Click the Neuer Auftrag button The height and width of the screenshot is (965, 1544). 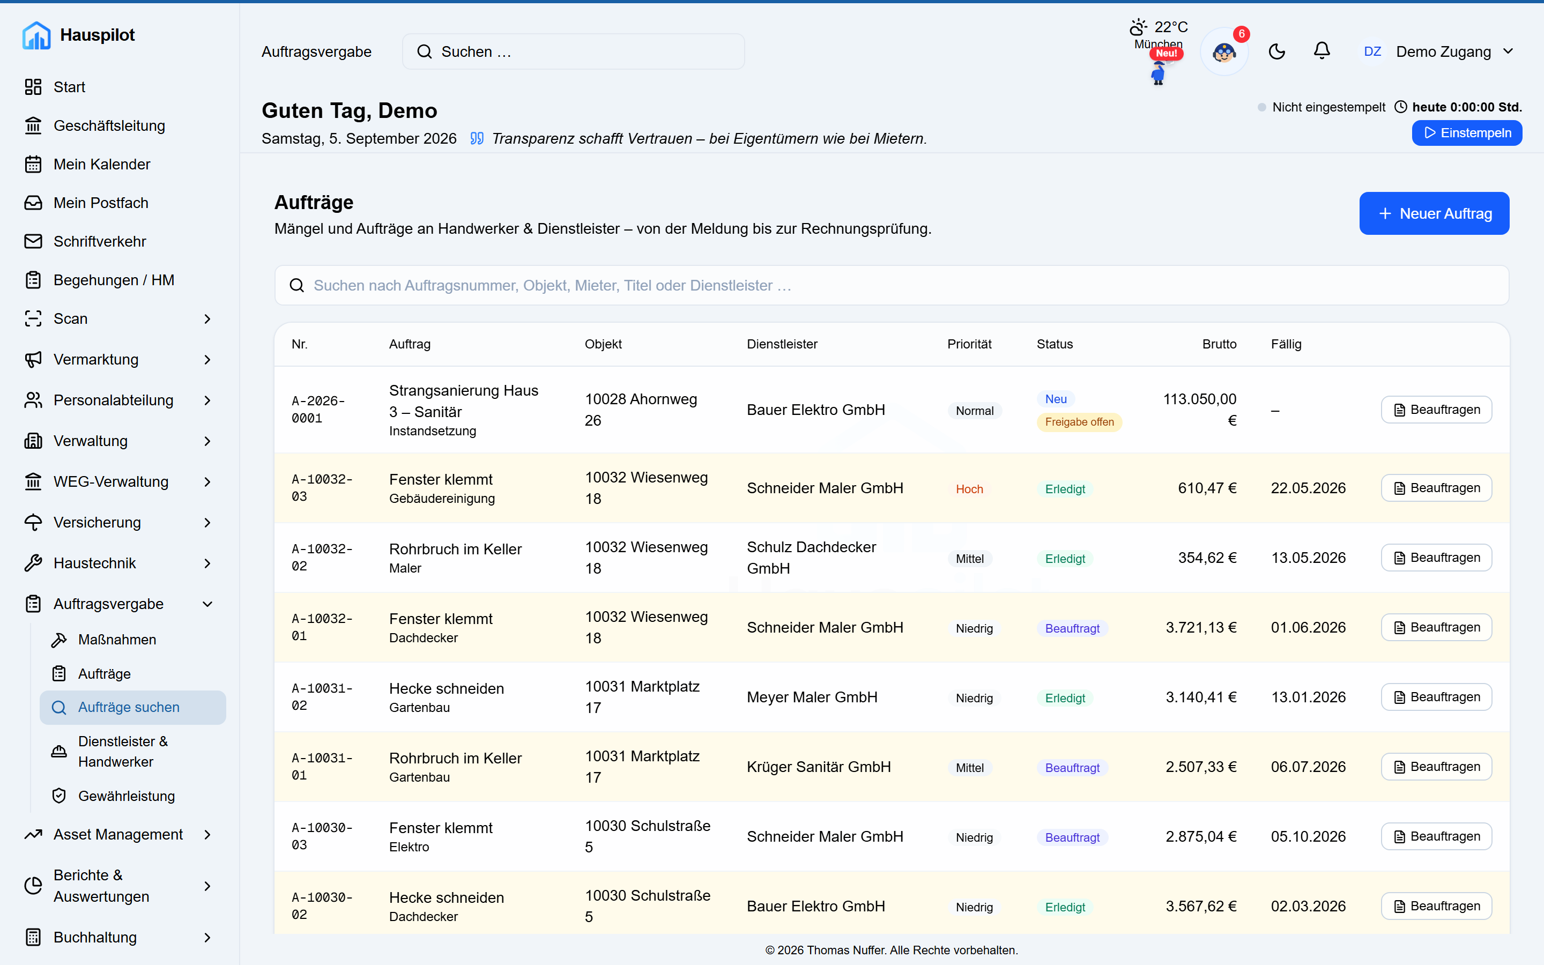(x=1434, y=213)
